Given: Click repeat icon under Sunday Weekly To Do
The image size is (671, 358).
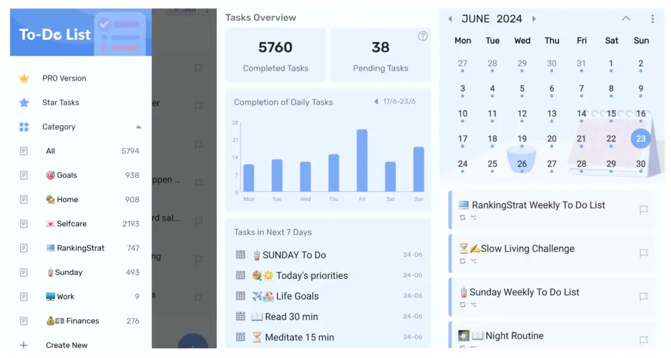Looking at the screenshot, I should point(463,304).
